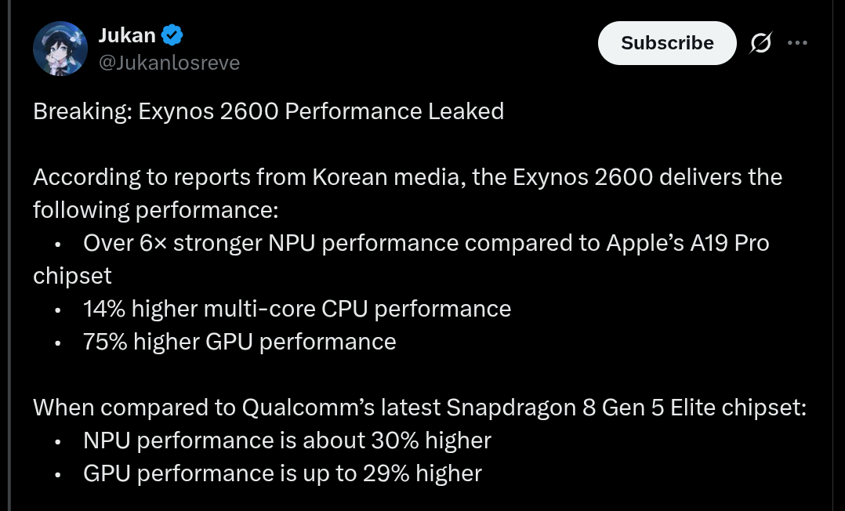This screenshot has height=511, width=845.
Task: Select the Grok bird-style icon near Subscribe
Action: (x=760, y=43)
